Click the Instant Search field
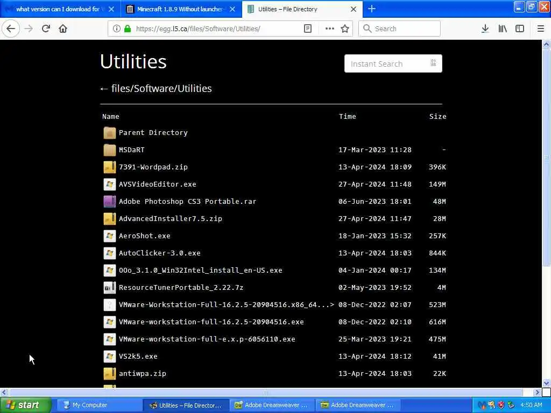Image resolution: width=551 pixels, height=413 pixels. [x=393, y=63]
